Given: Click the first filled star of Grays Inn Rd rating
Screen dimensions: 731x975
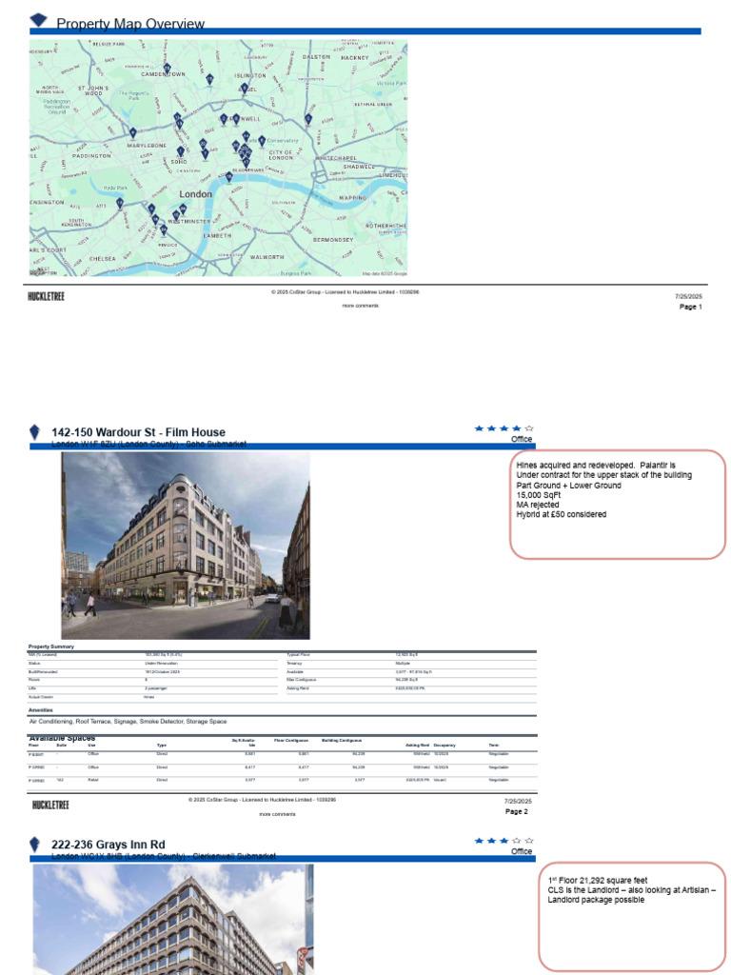Looking at the screenshot, I should [x=479, y=841].
